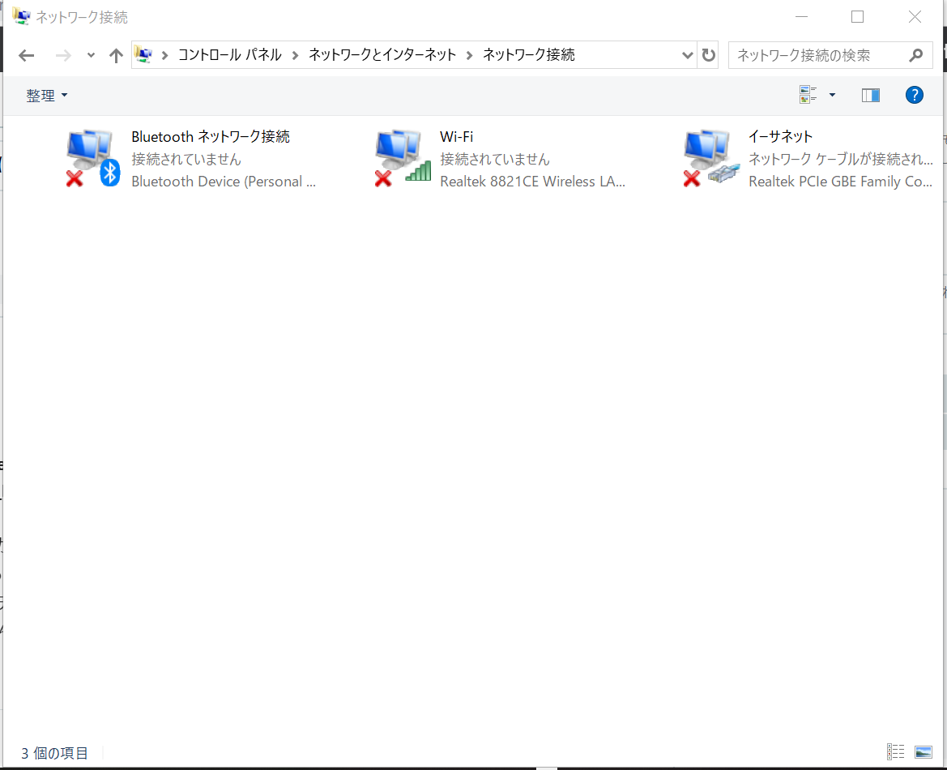Screen dimensions: 947x770
Task: Click the 3 個の項目 status text
Action: [54, 753]
